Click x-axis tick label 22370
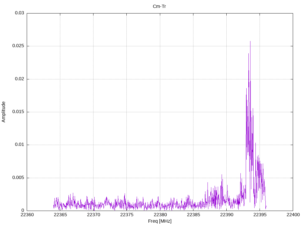Screen dimensions: 301x225 click(x=93, y=215)
